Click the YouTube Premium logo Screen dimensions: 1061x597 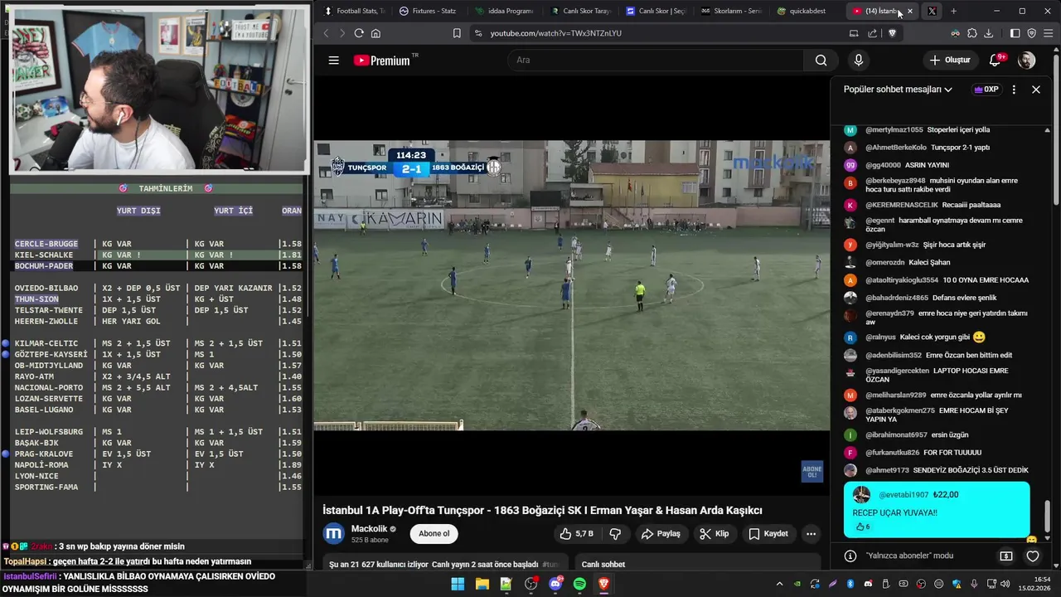coord(382,61)
